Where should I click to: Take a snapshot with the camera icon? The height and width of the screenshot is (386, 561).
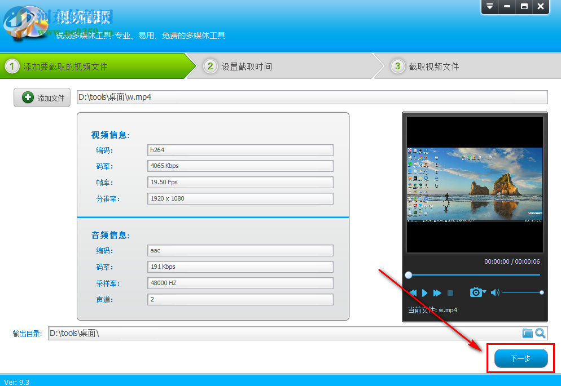475,292
